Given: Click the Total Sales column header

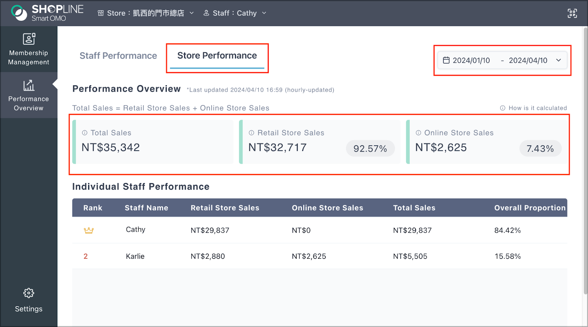Looking at the screenshot, I should 414,208.
